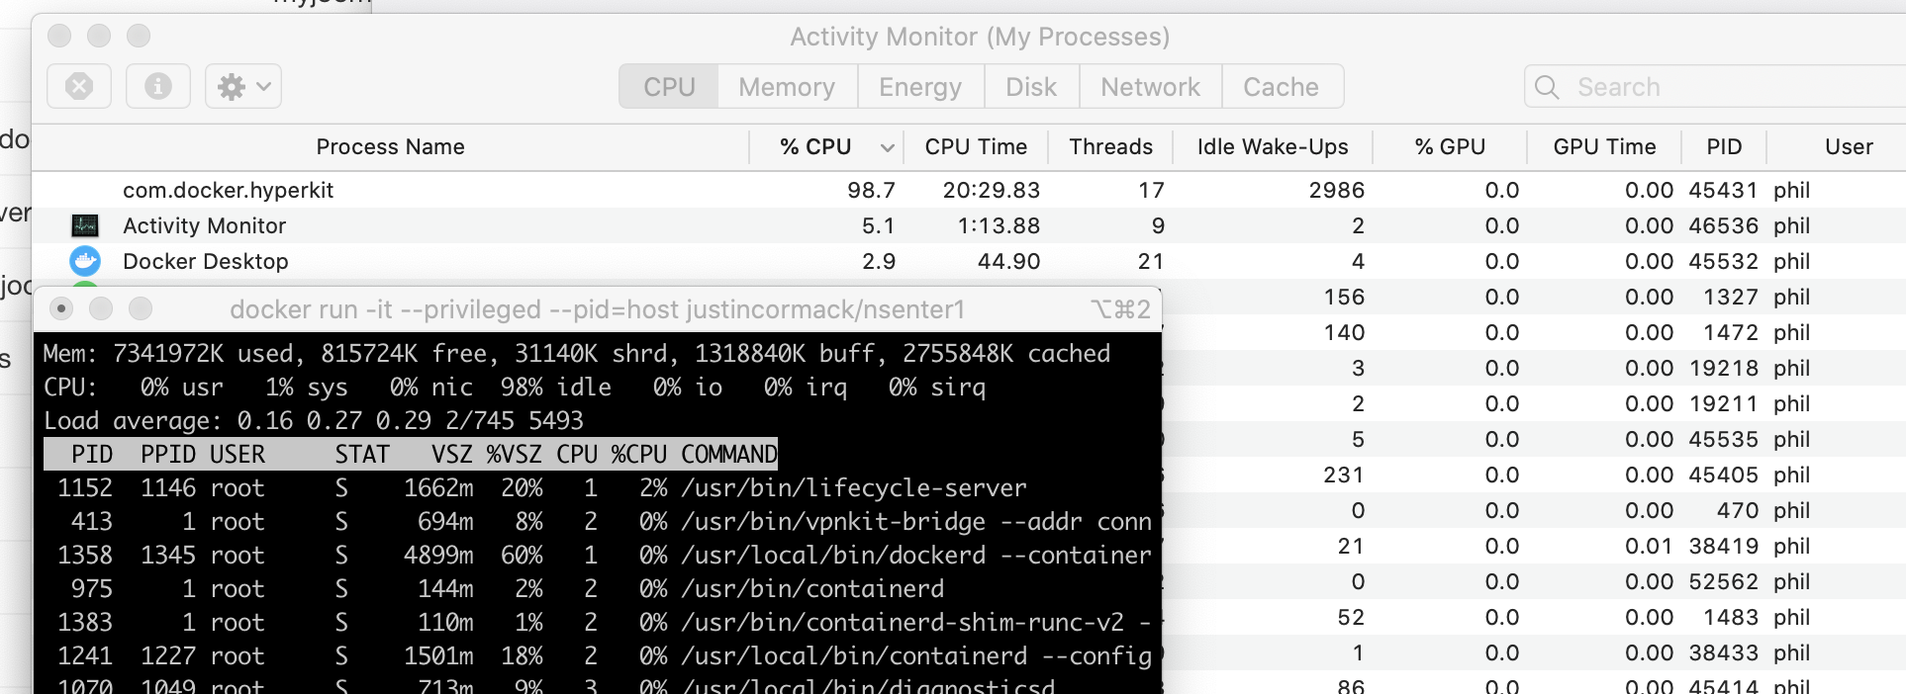The image size is (1906, 694).
Task: Select the Docker Desktop process name
Action: coord(206,261)
